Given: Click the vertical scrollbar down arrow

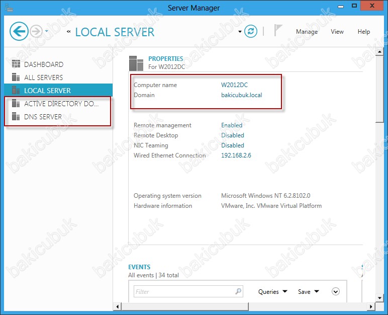Looking at the screenshot, I should 379,298.
